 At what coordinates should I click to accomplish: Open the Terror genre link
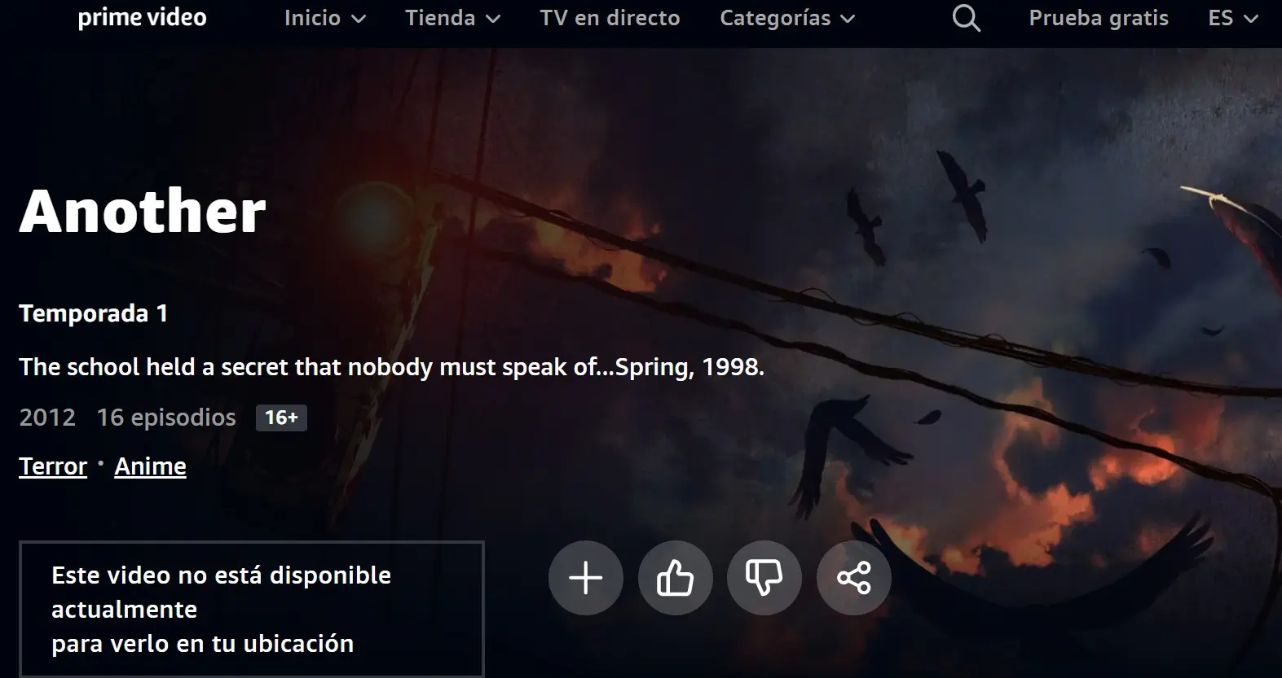tap(53, 466)
